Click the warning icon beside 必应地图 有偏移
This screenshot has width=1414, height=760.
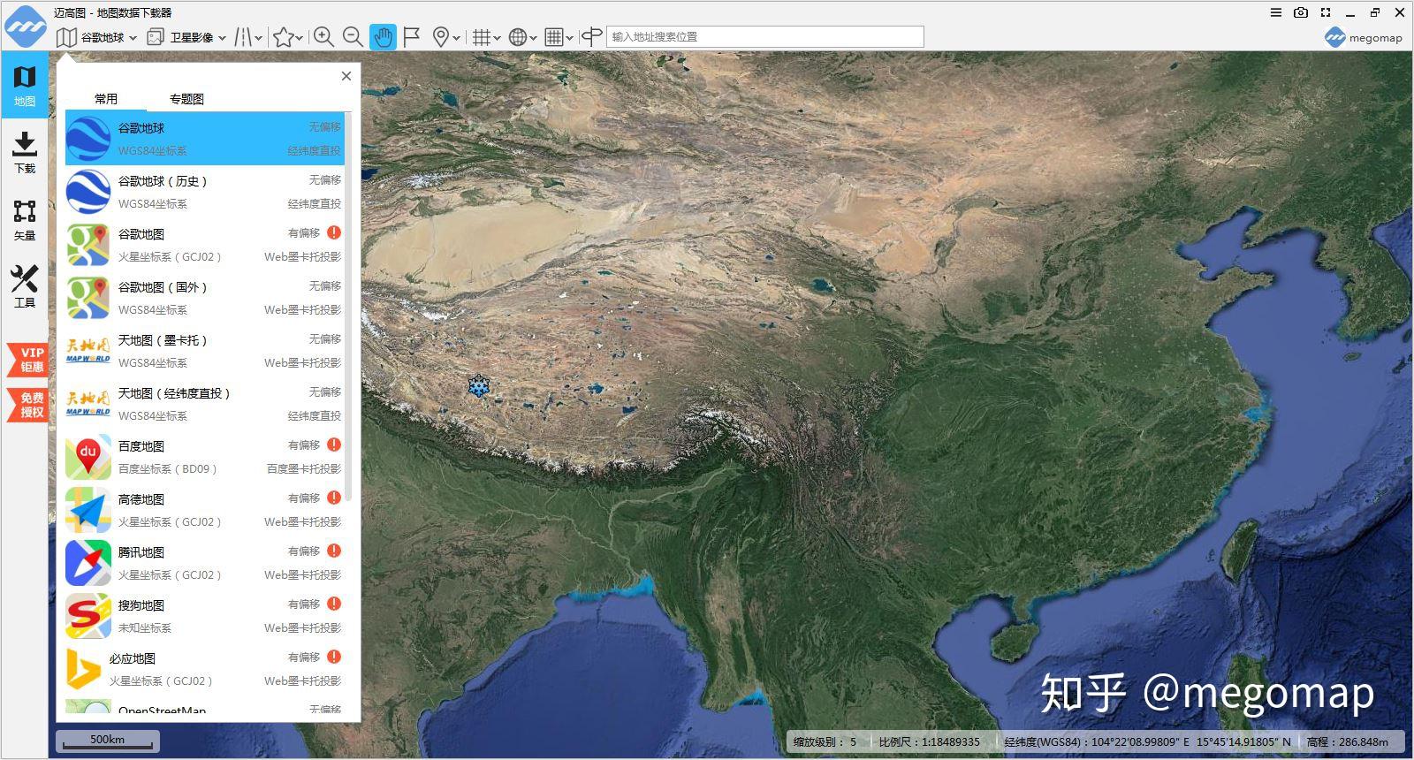(x=334, y=657)
